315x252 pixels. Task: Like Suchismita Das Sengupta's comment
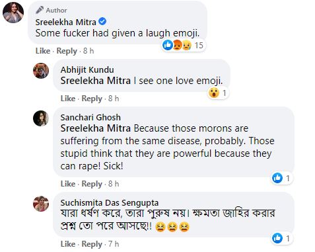[x=68, y=244]
